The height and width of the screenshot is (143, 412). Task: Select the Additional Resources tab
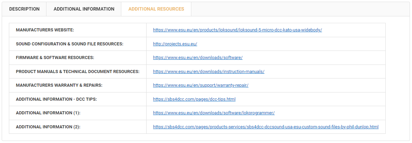click(156, 9)
